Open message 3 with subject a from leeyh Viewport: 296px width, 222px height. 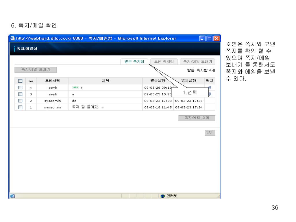(x=73, y=94)
